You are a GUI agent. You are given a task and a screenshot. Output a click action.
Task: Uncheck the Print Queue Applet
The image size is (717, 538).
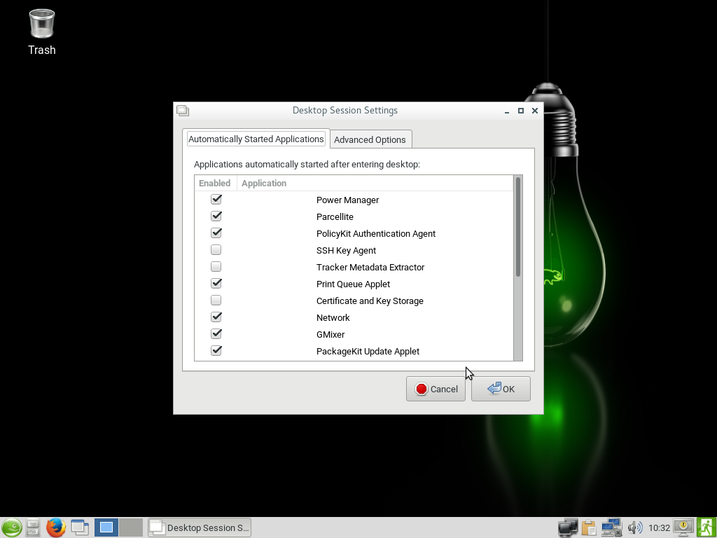(216, 284)
